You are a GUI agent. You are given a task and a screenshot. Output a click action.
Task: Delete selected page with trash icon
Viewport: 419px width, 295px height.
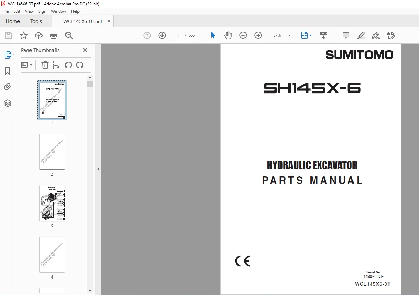[45, 65]
